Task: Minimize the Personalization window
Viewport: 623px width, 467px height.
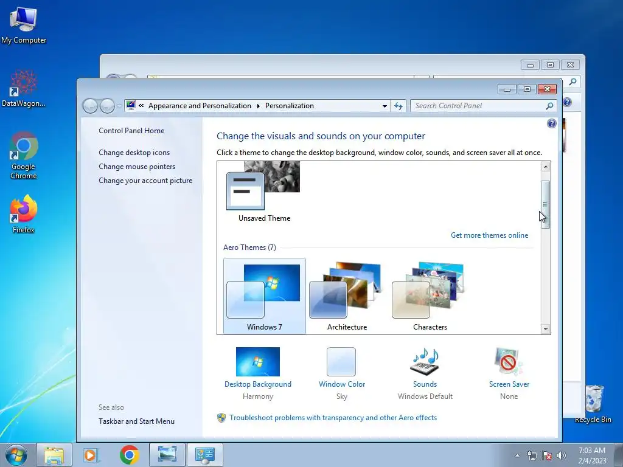Action: pyautogui.click(x=507, y=89)
